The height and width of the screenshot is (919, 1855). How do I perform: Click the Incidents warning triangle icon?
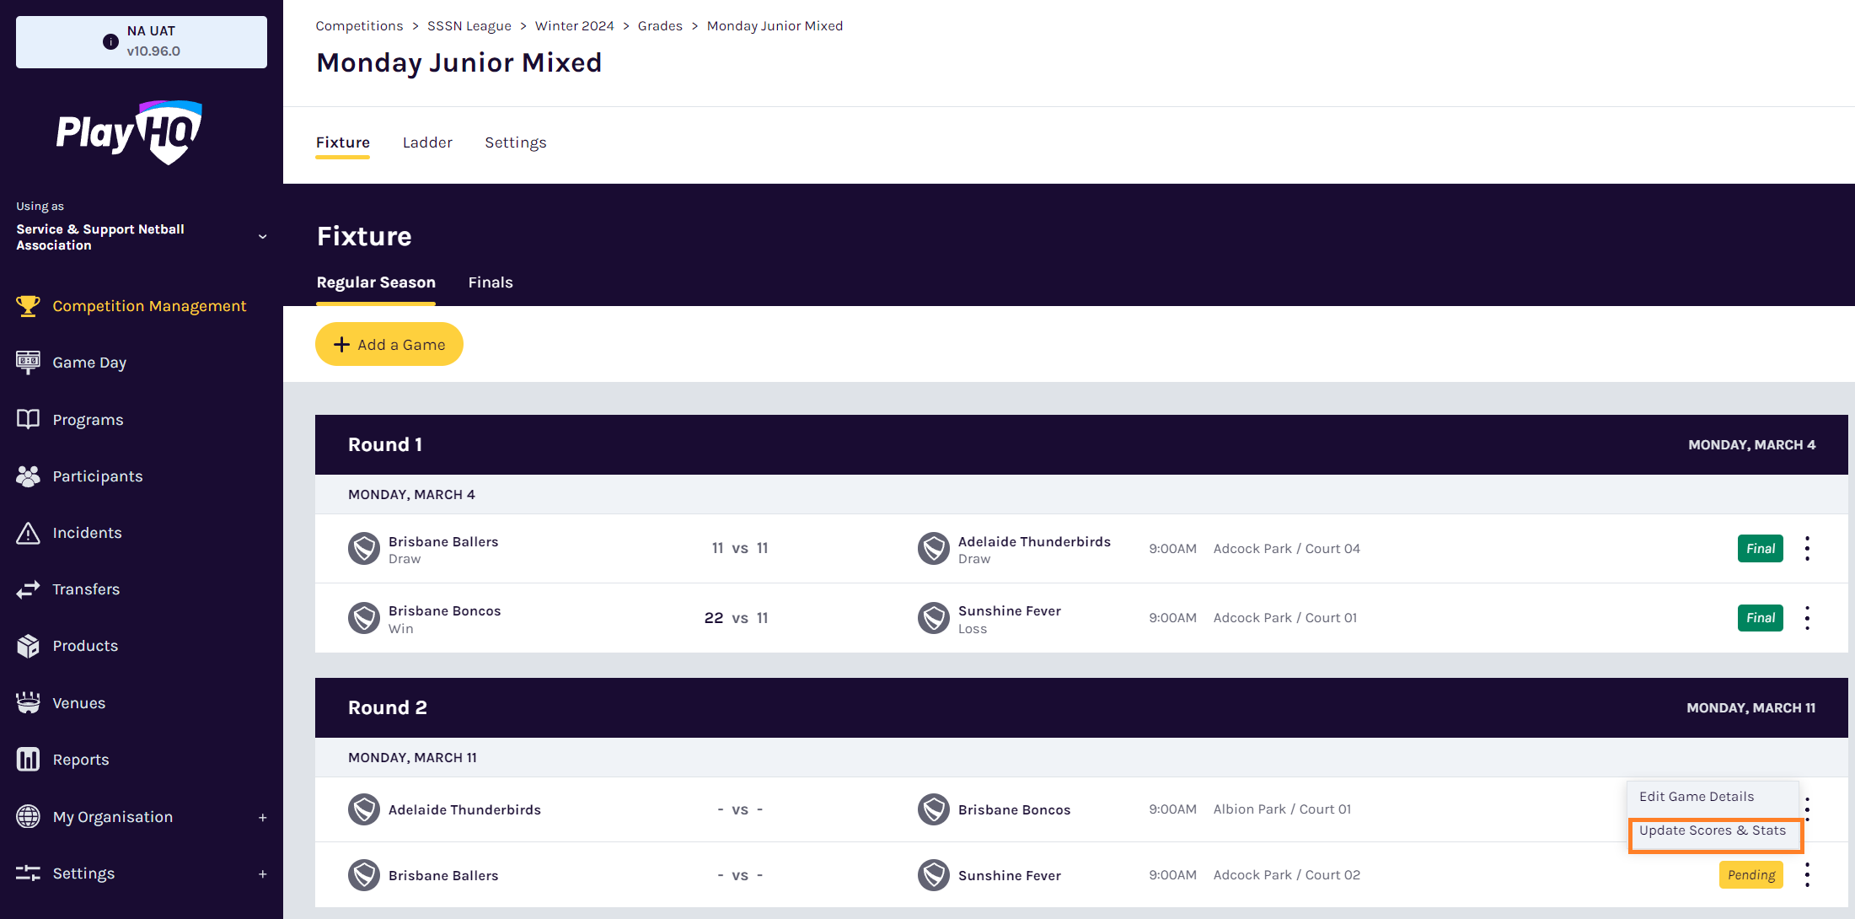point(28,533)
